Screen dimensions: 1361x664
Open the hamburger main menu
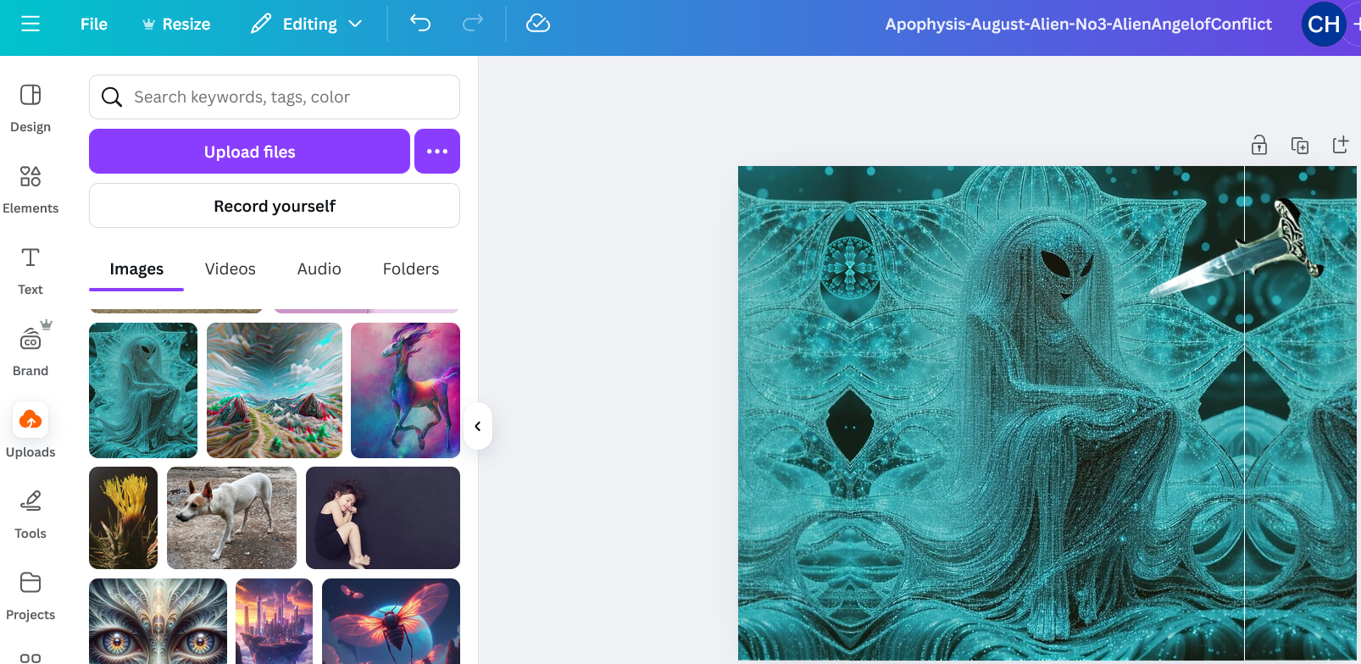tap(31, 24)
